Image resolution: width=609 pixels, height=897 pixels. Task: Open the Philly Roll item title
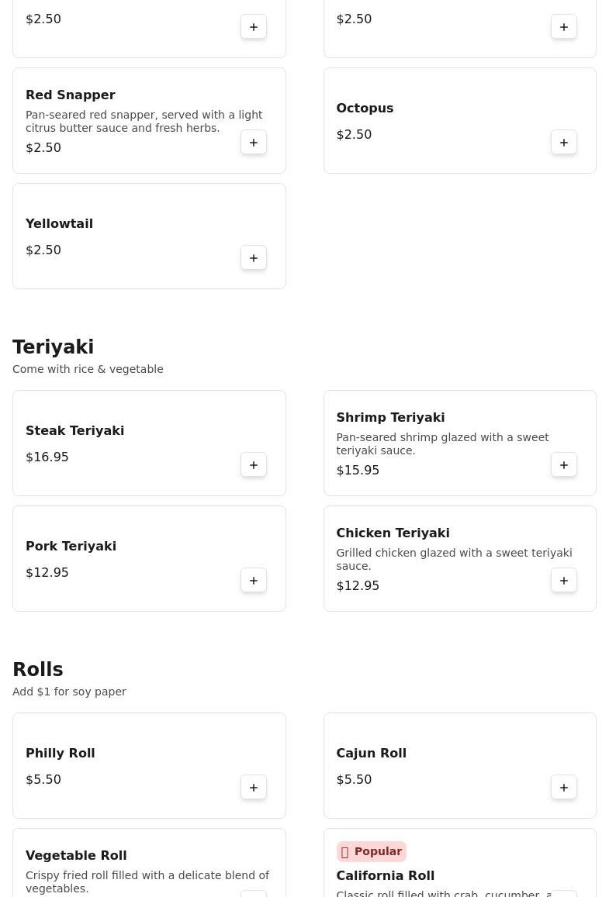[x=61, y=753]
